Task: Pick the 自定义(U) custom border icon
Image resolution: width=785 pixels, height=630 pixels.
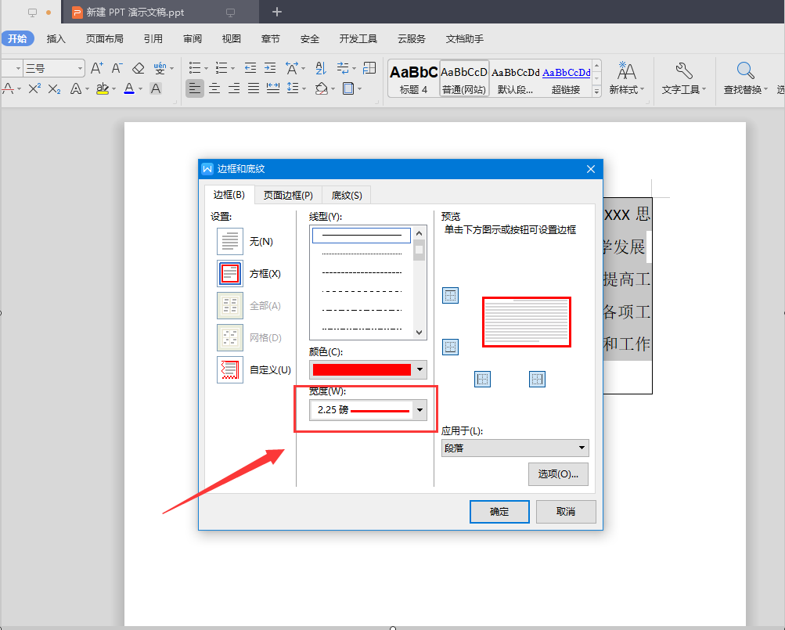Action: (x=230, y=369)
